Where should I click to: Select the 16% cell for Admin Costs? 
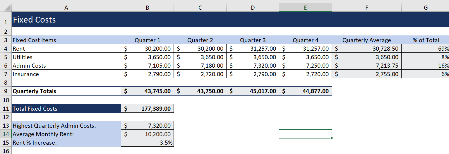point(425,66)
